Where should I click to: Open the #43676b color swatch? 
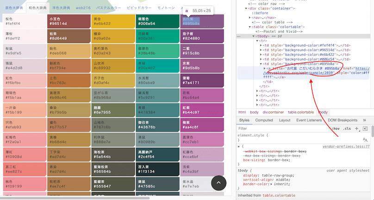click(x=157, y=125)
